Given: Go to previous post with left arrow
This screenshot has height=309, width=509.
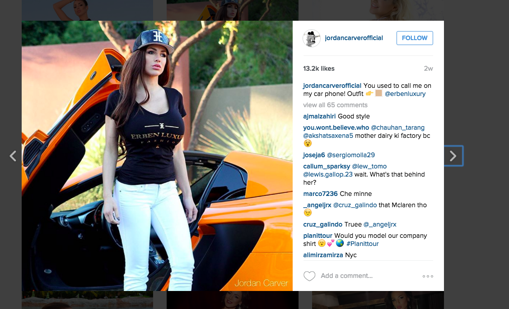Looking at the screenshot, I should coord(13,156).
